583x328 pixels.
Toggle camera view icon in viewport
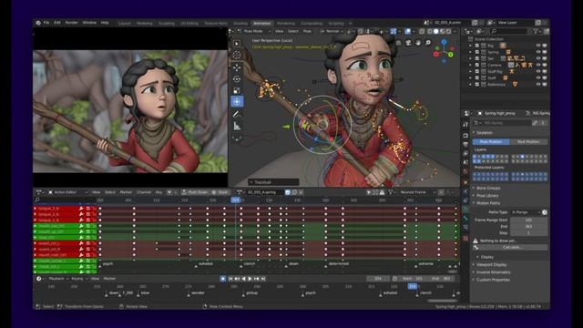(409, 43)
